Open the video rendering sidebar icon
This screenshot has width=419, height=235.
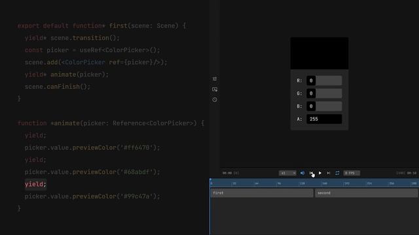coord(215,89)
